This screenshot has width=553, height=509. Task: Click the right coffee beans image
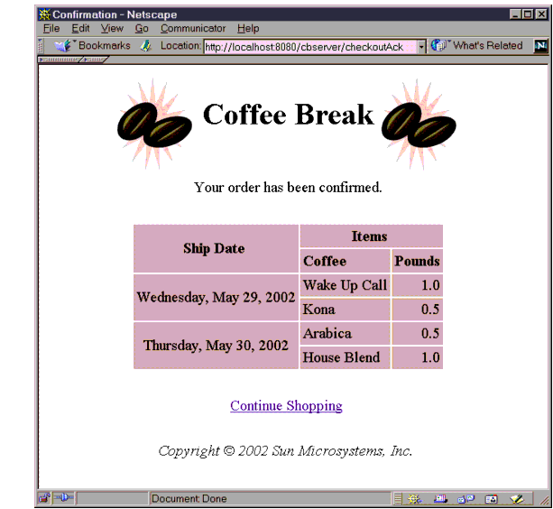[x=419, y=125]
